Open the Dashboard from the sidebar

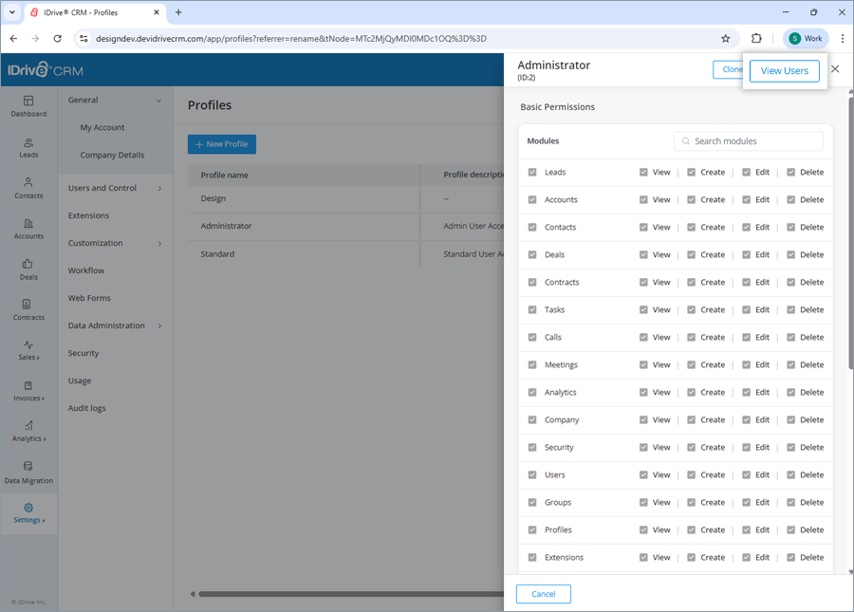coord(28,107)
